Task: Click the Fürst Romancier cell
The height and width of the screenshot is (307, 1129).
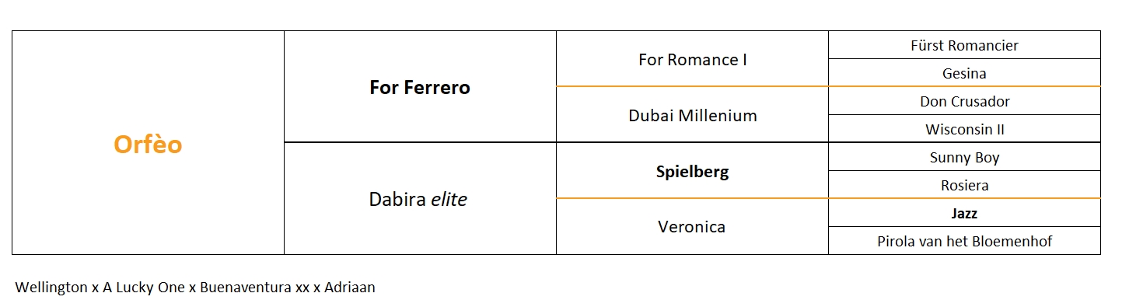Action: click(964, 45)
